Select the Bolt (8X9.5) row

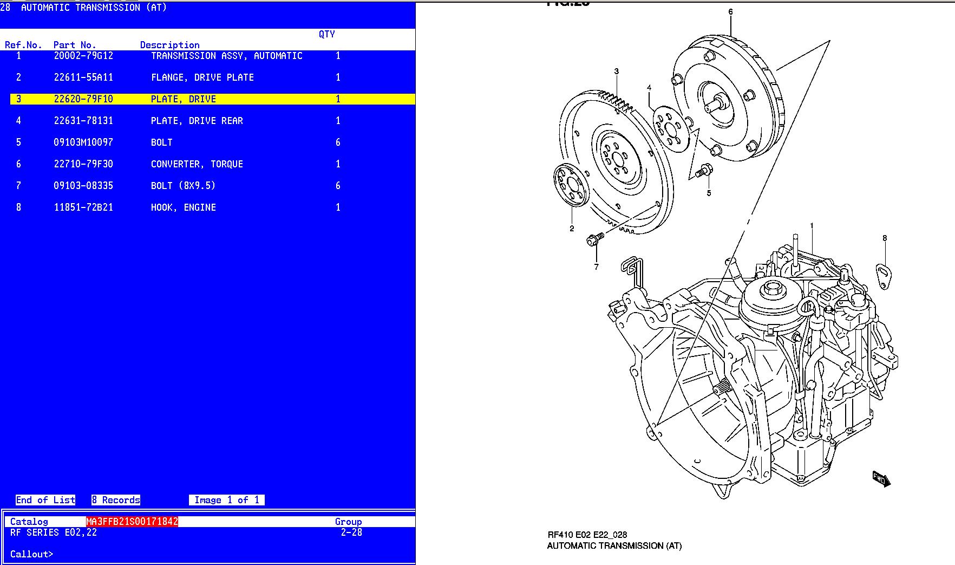point(183,186)
